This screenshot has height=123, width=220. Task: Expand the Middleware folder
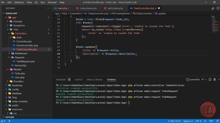point(9,53)
